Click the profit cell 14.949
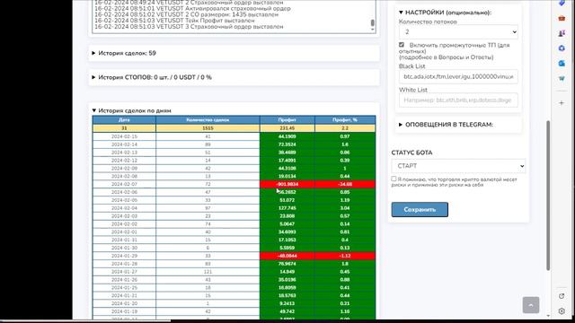Image resolution: width=575 pixels, height=323 pixels. pyautogui.click(x=287, y=272)
